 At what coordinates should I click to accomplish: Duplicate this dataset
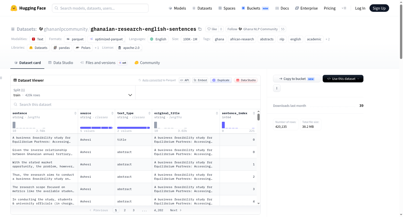(x=221, y=80)
